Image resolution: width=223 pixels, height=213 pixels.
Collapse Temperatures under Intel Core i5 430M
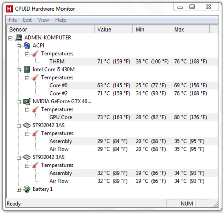(x=27, y=78)
